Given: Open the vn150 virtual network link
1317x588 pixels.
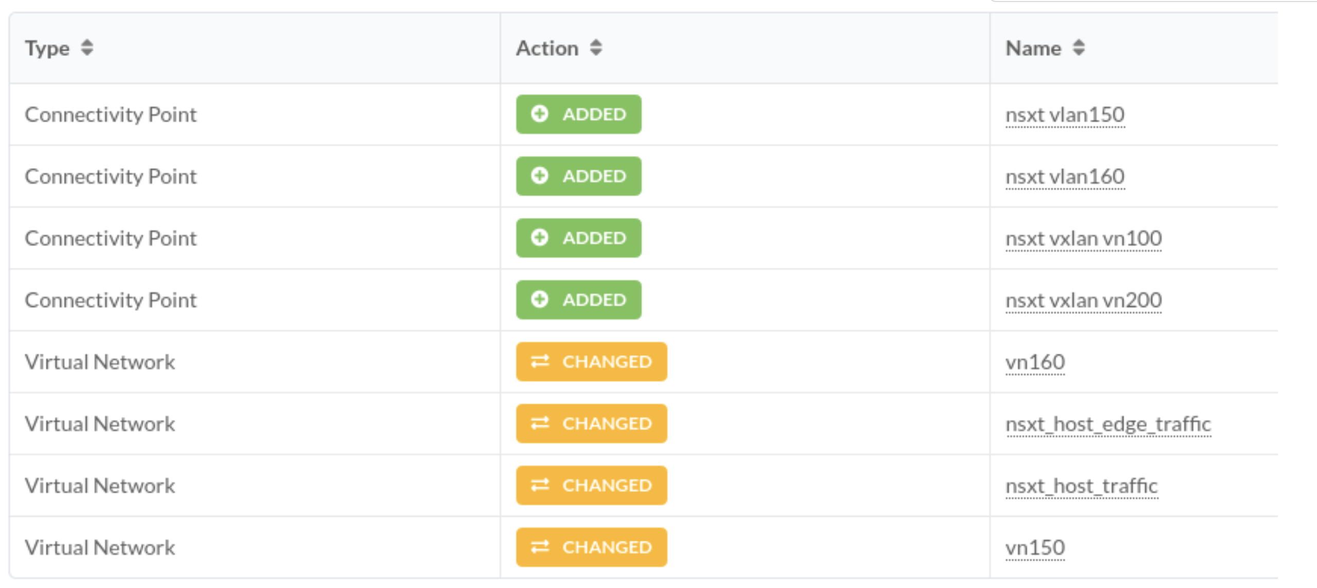Looking at the screenshot, I should click(x=1035, y=548).
